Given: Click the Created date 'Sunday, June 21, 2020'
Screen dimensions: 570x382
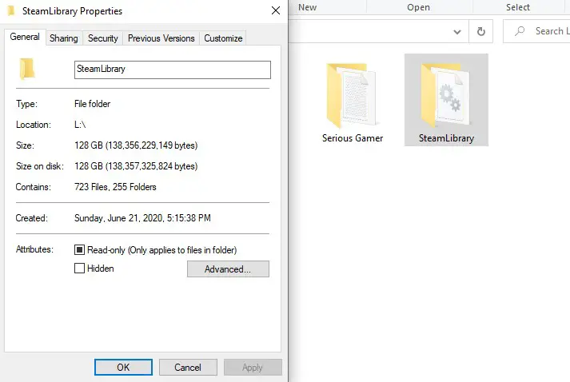Looking at the screenshot, I should click(118, 218).
